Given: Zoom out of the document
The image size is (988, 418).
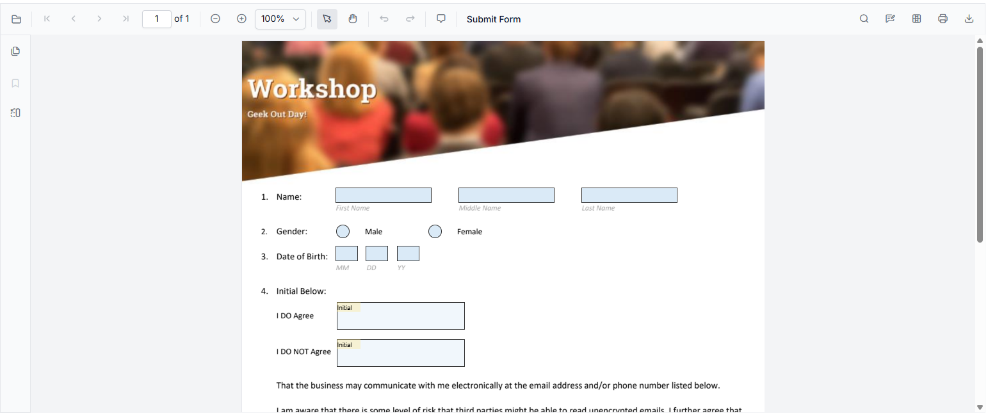Looking at the screenshot, I should pyautogui.click(x=216, y=19).
